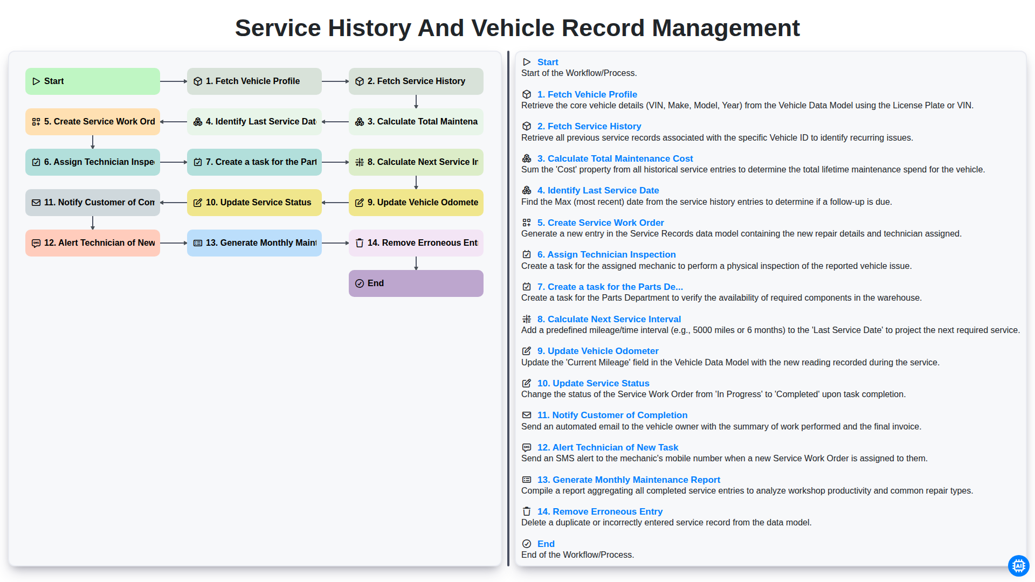Screen dimensions: 1035x582
Task: Click the icon in Identify Last Service Date node
Action: tap(198, 122)
